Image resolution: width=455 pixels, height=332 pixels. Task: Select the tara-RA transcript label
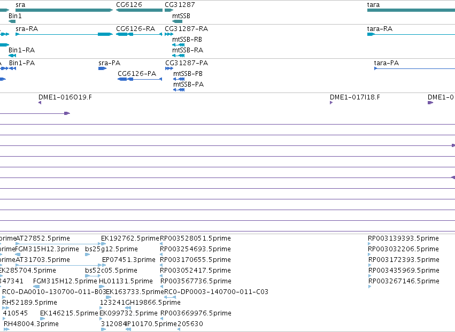coord(380,29)
